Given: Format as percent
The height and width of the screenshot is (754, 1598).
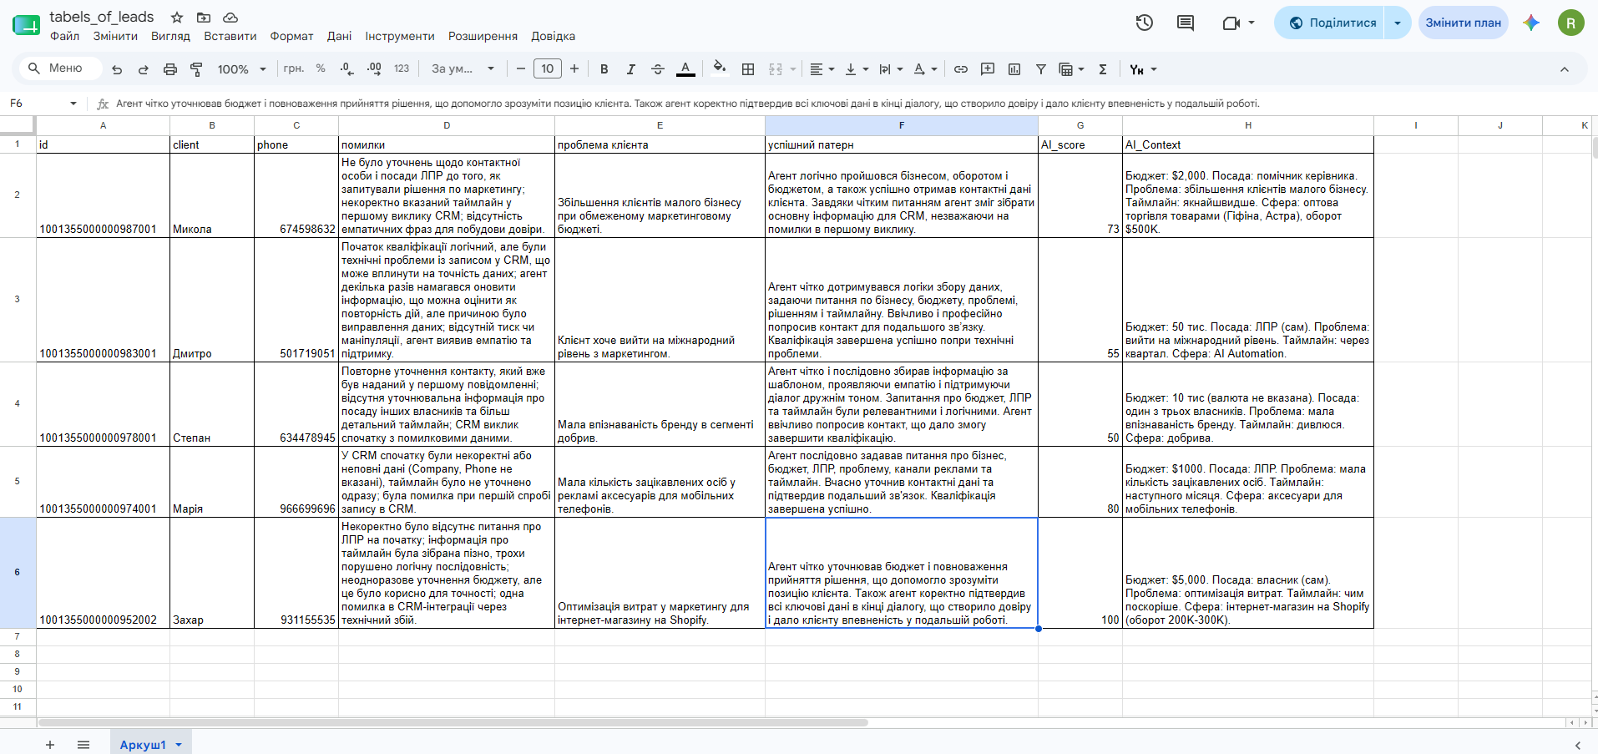Looking at the screenshot, I should click(321, 68).
